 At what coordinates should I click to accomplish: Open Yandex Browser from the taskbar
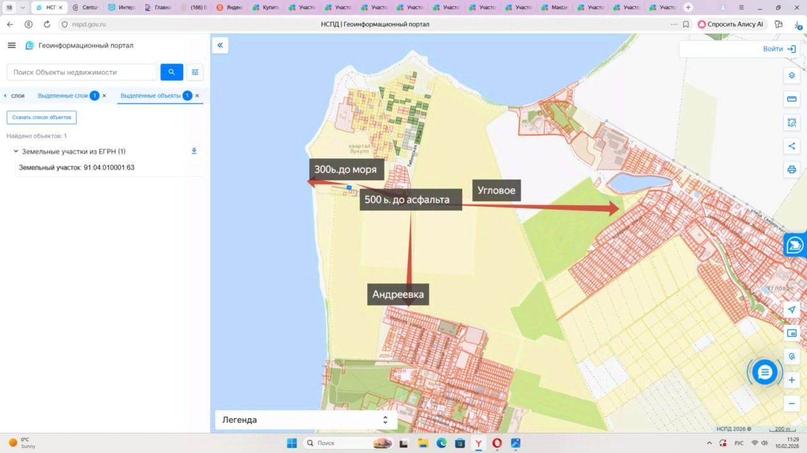pyautogui.click(x=479, y=443)
